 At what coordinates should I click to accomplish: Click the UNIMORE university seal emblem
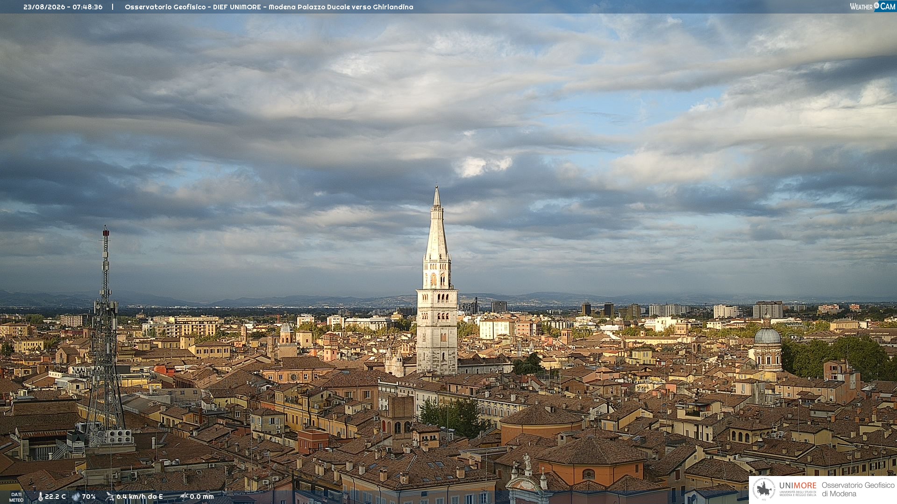point(764,489)
